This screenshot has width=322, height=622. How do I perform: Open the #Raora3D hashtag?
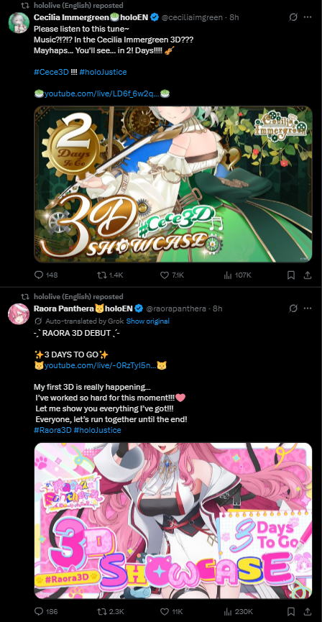(x=52, y=430)
